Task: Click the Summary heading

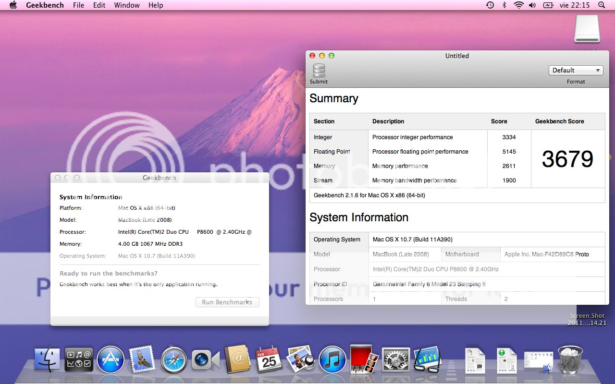Action: 334,98
